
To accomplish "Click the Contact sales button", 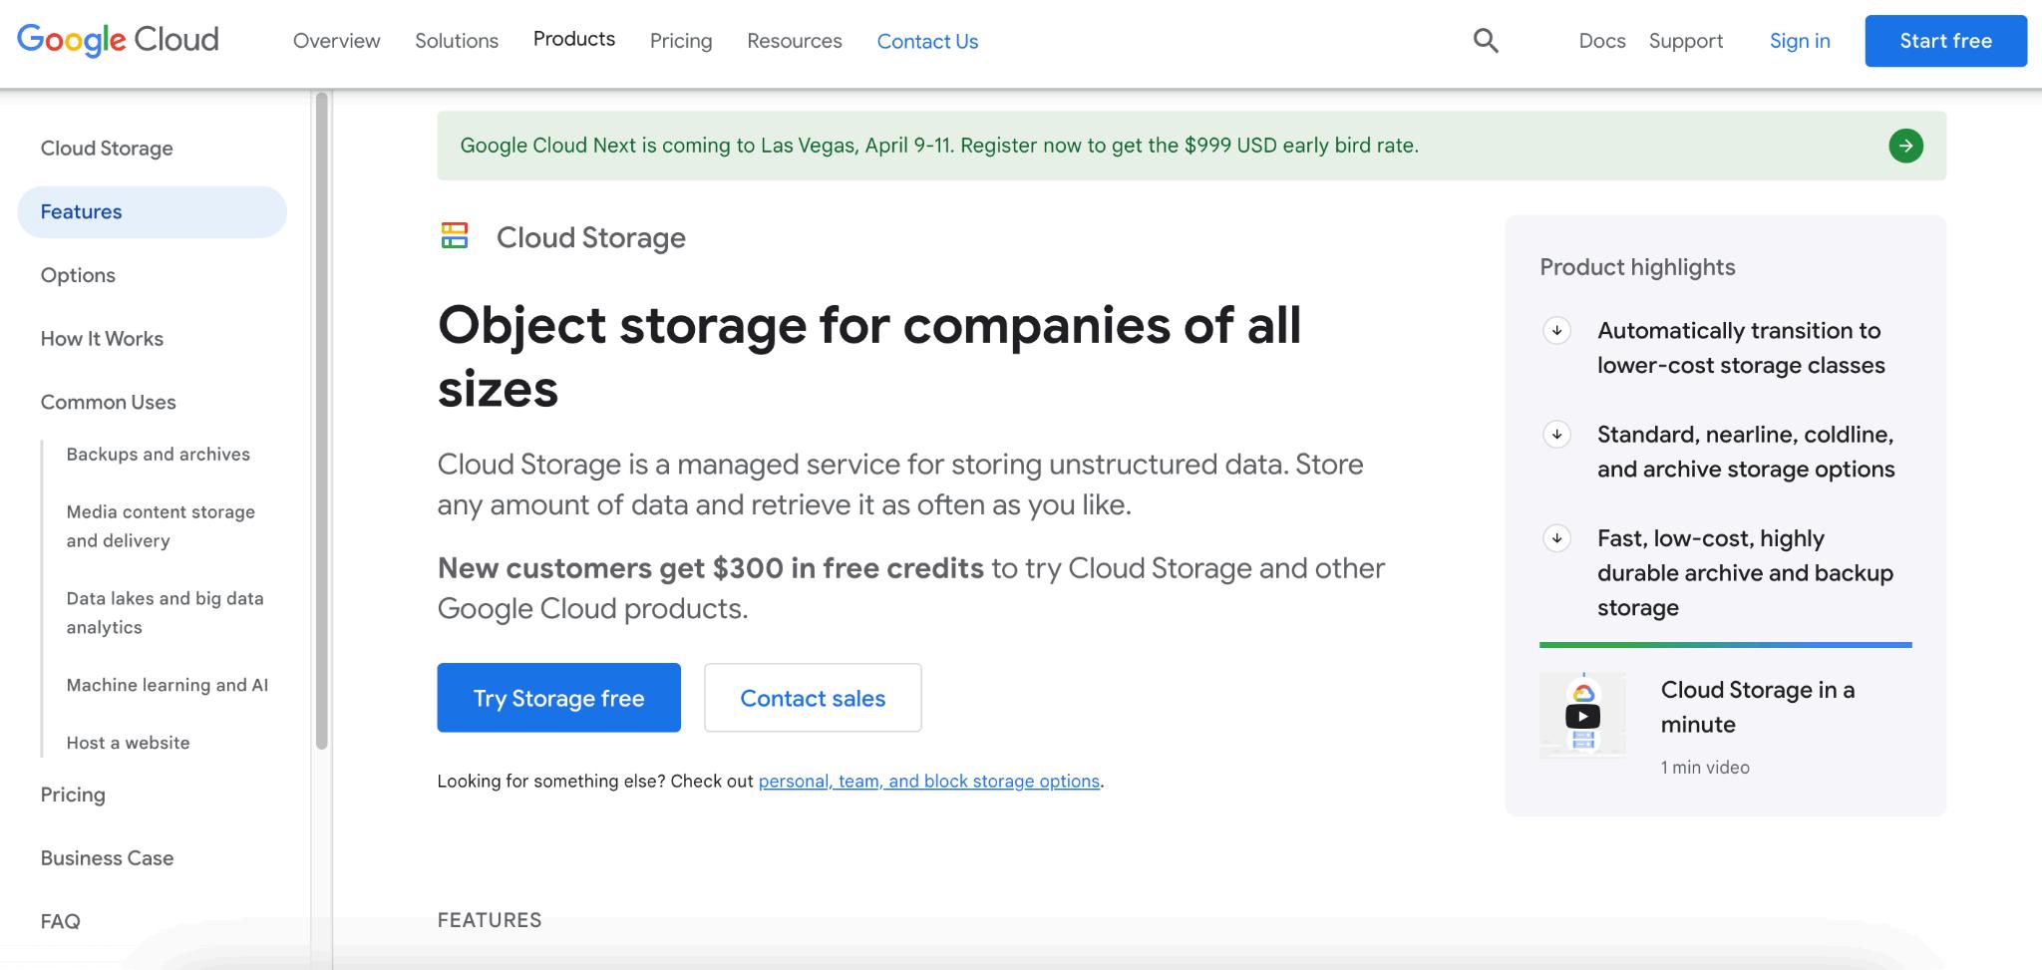I will [813, 698].
